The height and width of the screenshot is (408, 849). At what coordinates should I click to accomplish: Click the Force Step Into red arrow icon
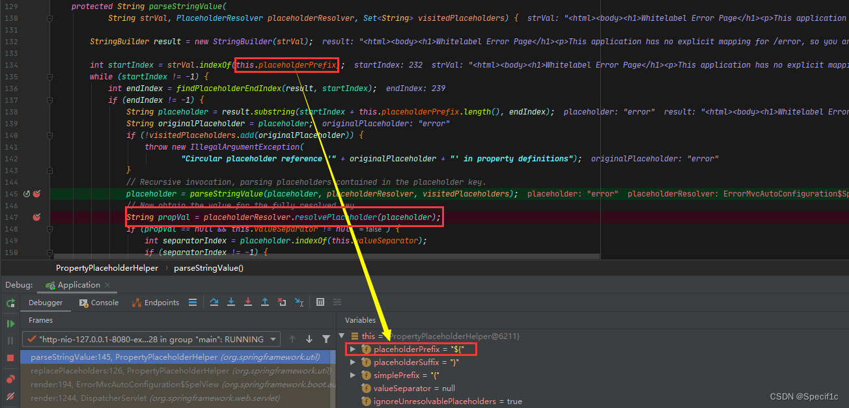[x=248, y=302]
